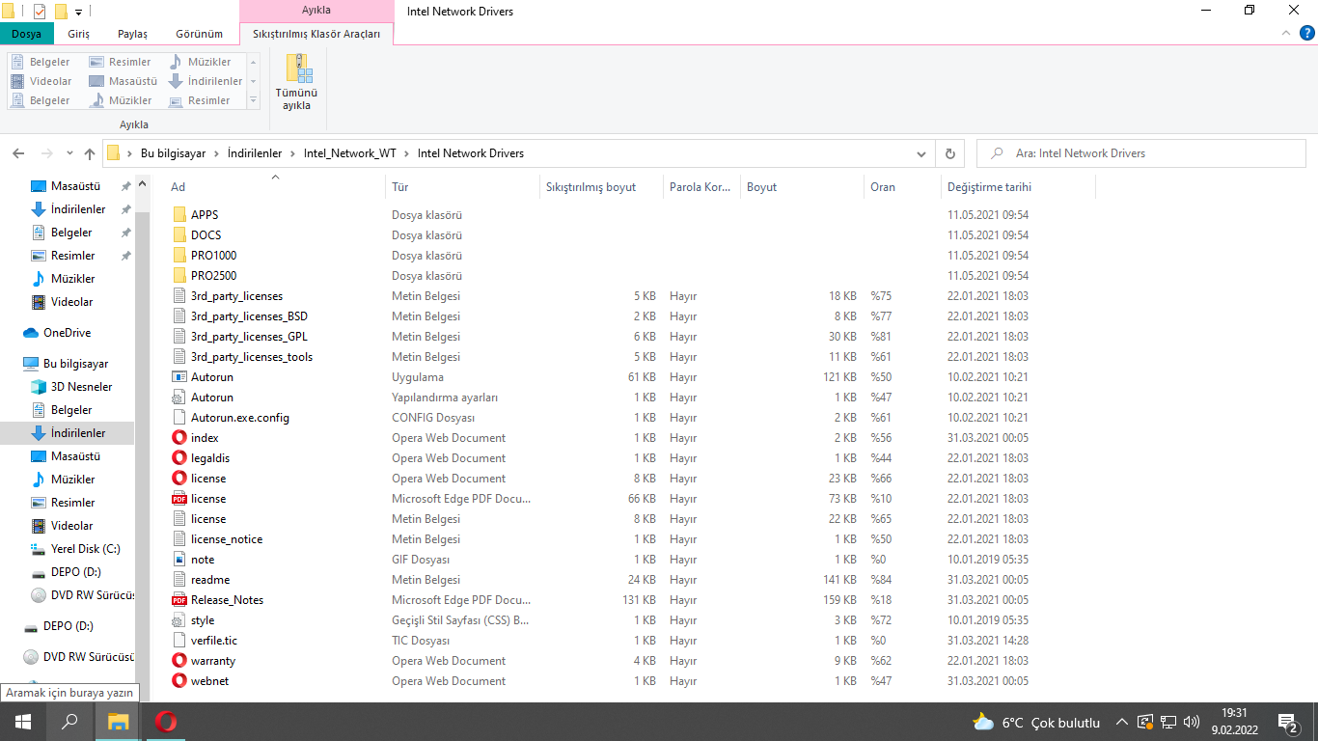The width and height of the screenshot is (1318, 741).
Task: Select the license_notice file name
Action: pos(227,539)
